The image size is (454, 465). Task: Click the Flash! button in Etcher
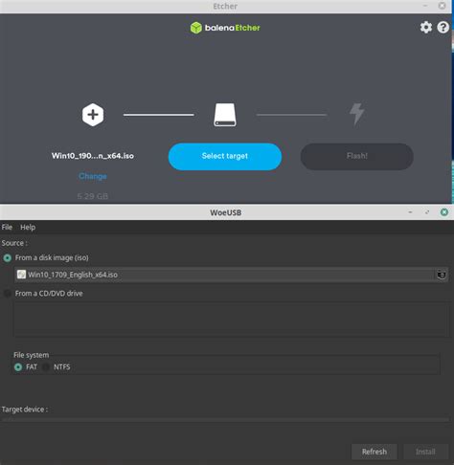(357, 156)
